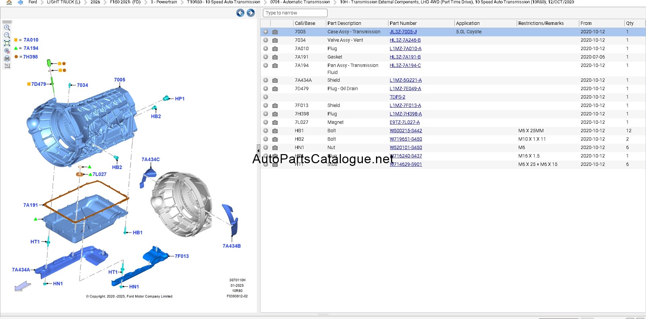Open camera image for 7A434A Shield row

(275, 80)
